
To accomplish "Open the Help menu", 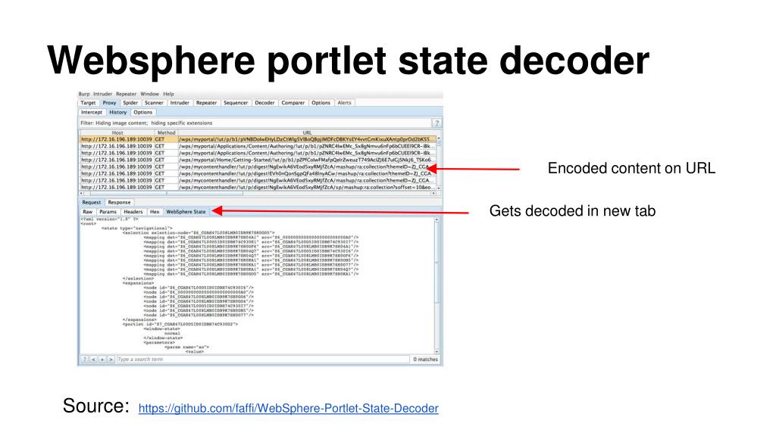I will [169, 94].
